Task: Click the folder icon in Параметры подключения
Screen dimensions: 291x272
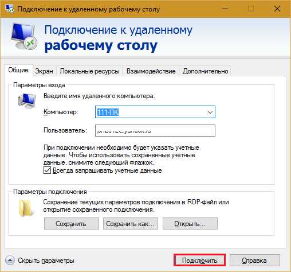Action: (26, 208)
